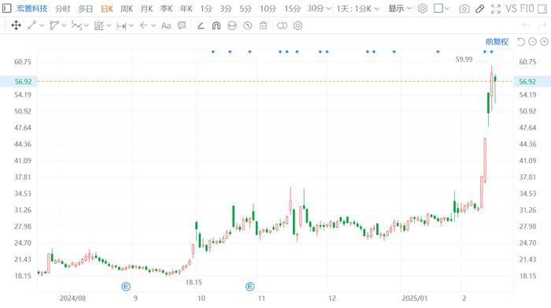551x308 pixels.
Task: Open the F10 company info button
Action: click(x=527, y=9)
